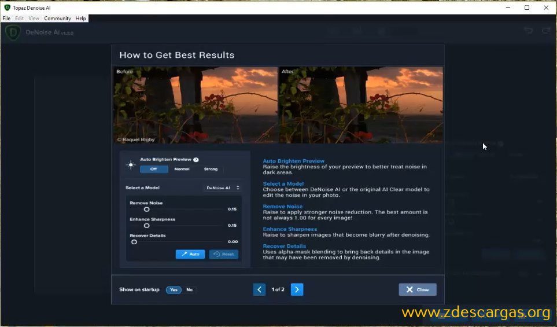Click the Remove Noise value 0.15

click(x=233, y=209)
